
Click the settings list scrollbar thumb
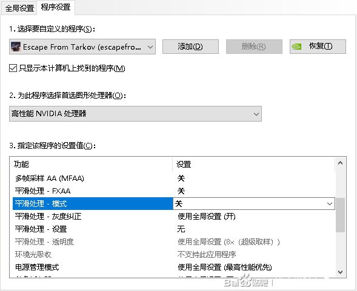(341, 215)
